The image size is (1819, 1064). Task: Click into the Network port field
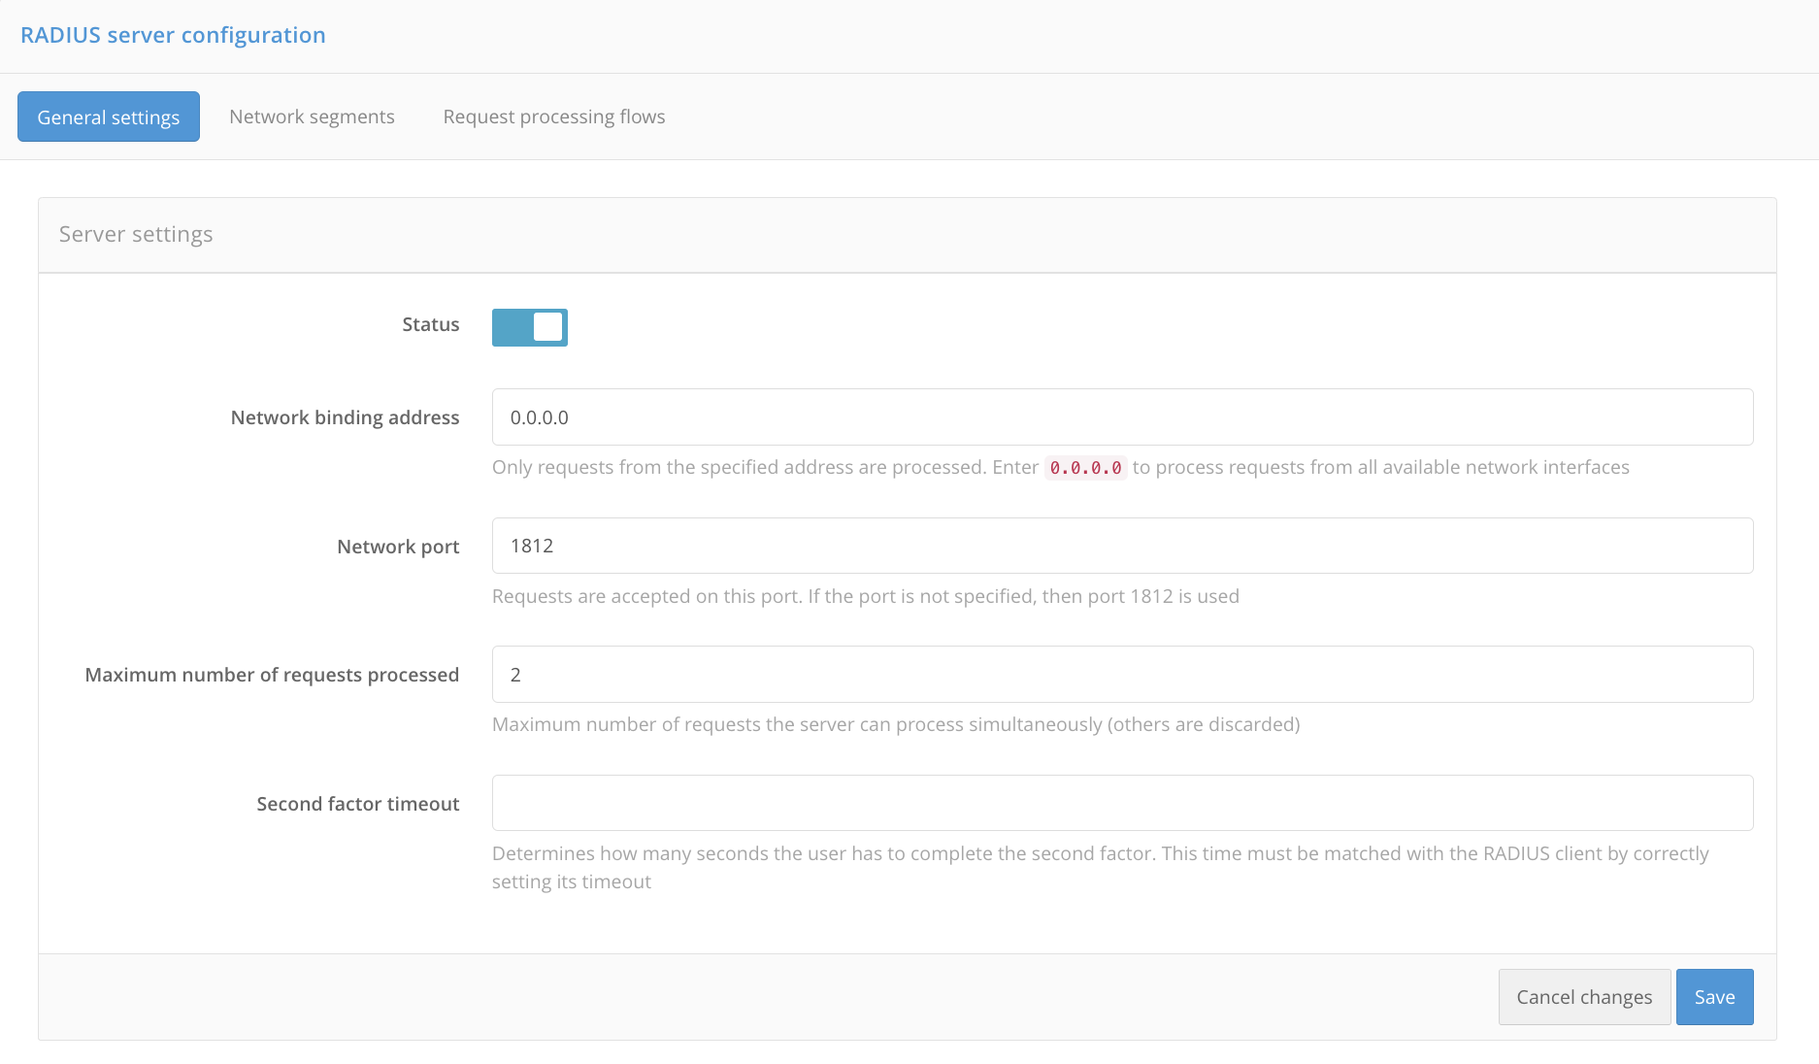click(x=1122, y=546)
